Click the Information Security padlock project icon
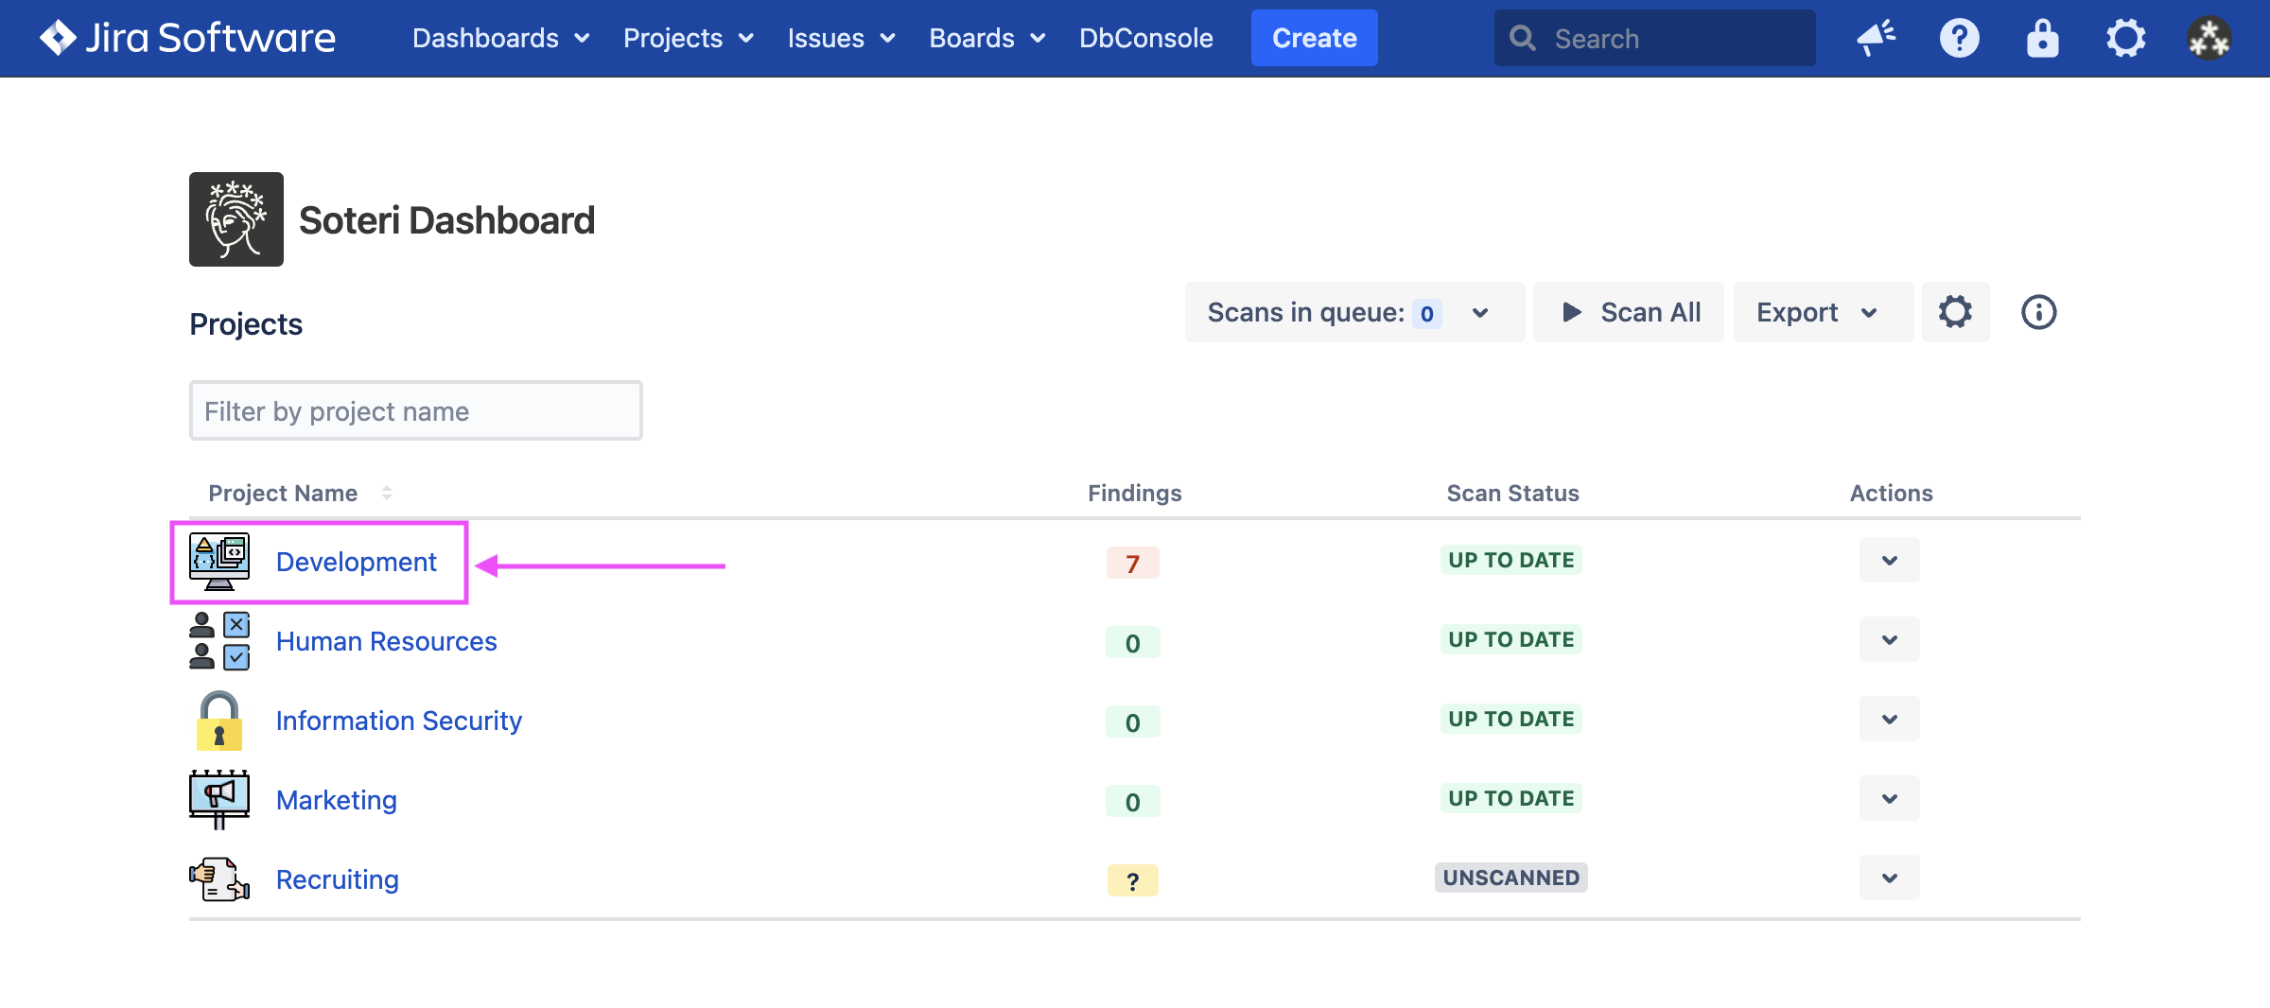Viewport: 2270px width, 1008px height. pyautogui.click(x=219, y=721)
